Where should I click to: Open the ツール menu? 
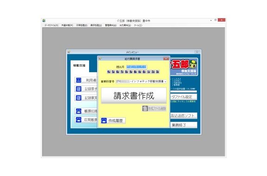pyautogui.click(x=138, y=25)
